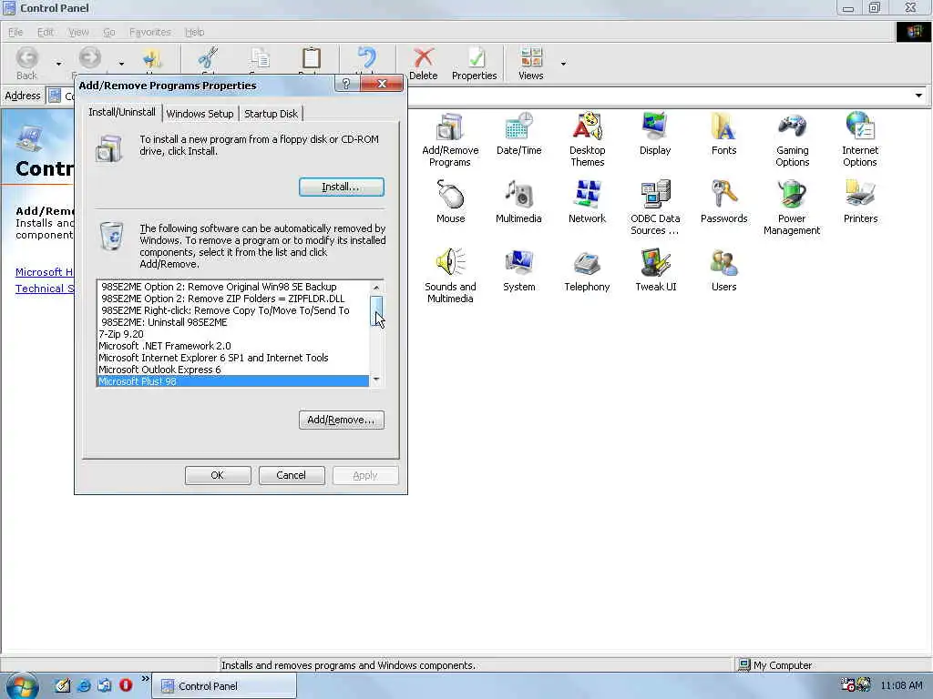Open the Internet Options icon

860,139
